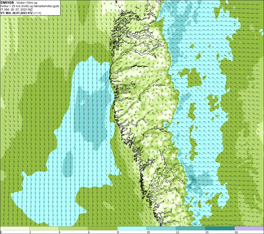
Task: Click the light cyan 8–10 m/s scale swatch
Action: [x=132, y=228]
